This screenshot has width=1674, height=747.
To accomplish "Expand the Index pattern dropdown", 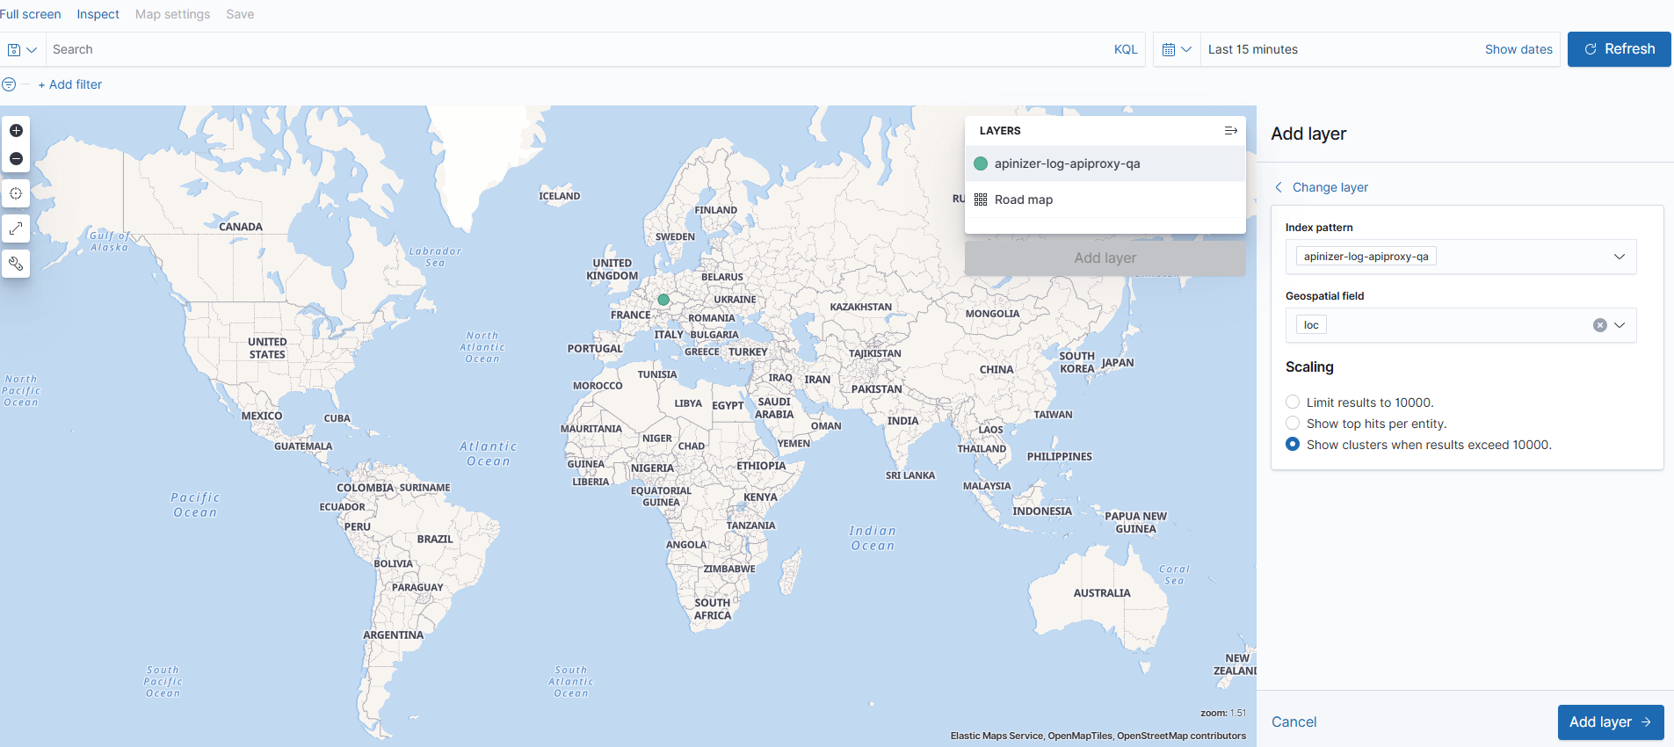I will coord(1619,257).
